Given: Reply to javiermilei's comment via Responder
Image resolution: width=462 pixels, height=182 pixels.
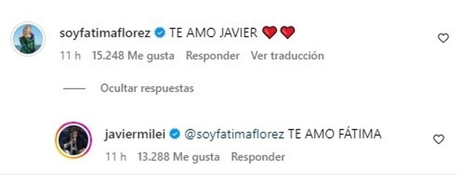Looking at the screenshot, I should point(258,157).
